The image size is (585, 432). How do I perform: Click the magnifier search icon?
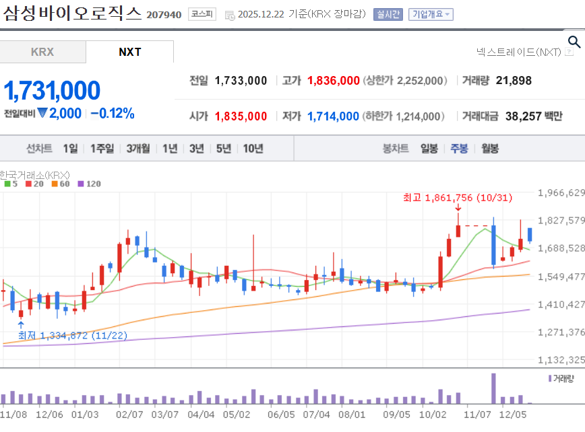pyautogui.click(x=574, y=42)
